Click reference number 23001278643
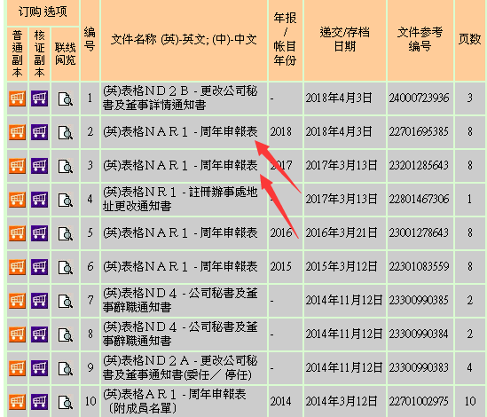Viewport: 487px width, 417px height. point(419,232)
